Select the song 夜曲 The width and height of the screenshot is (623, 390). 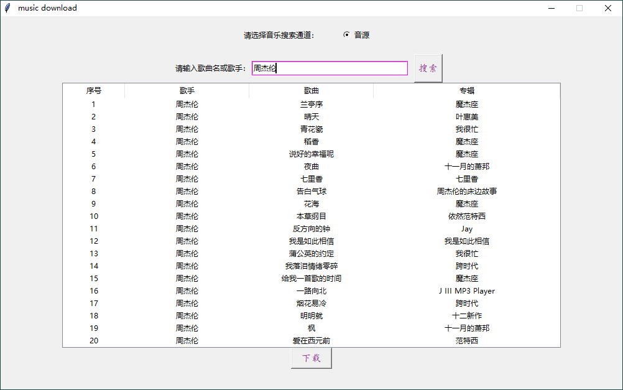click(311, 166)
